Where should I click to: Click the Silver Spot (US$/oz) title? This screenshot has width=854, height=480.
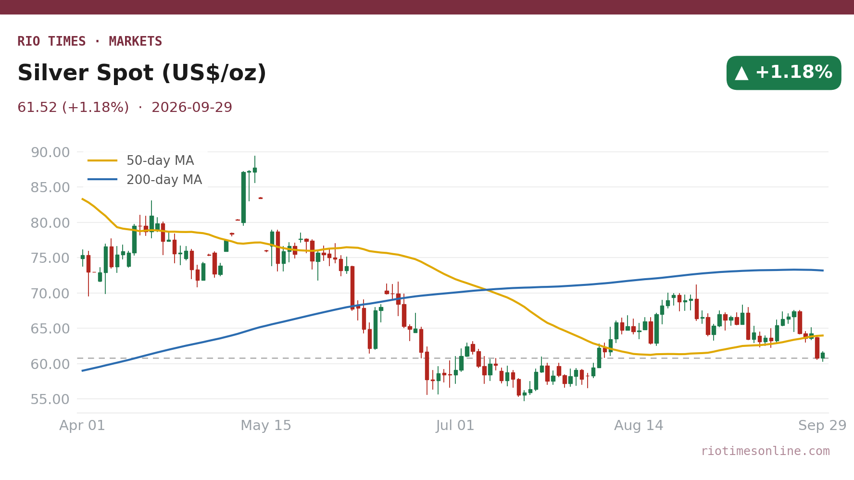click(x=142, y=73)
